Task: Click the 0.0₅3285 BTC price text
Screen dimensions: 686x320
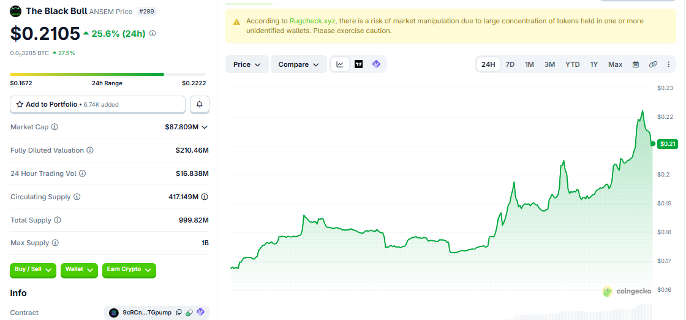Action: (x=29, y=53)
